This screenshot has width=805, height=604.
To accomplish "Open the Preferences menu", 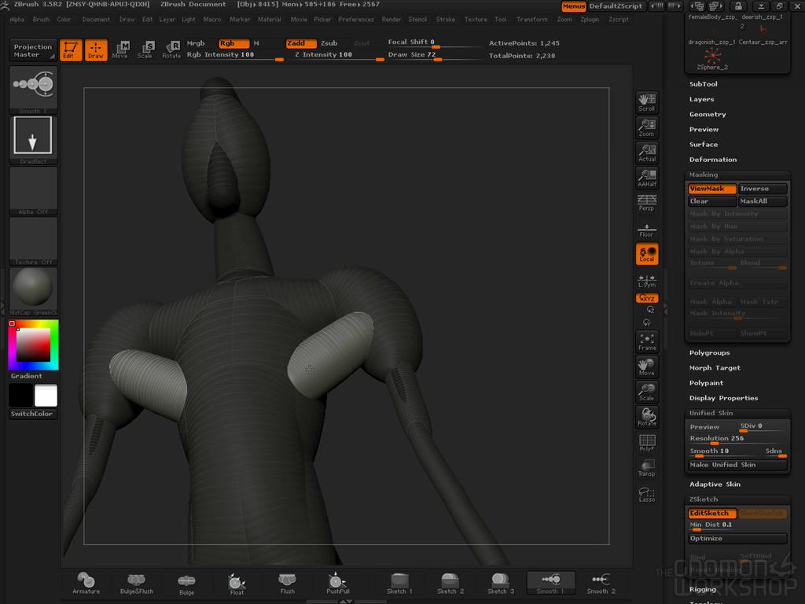I will [x=356, y=19].
